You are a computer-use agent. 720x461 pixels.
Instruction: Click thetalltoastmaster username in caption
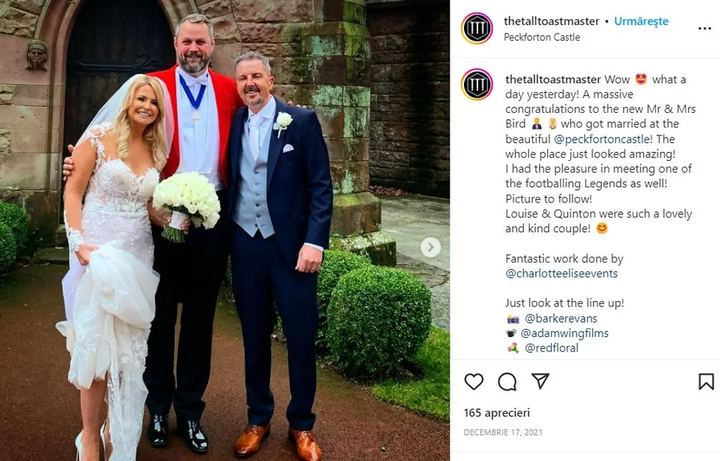(x=554, y=79)
